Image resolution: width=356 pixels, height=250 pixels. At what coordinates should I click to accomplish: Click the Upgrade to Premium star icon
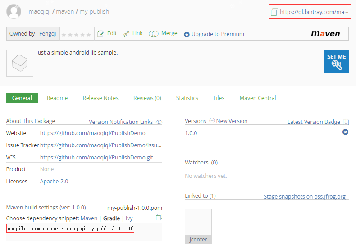tap(187, 35)
